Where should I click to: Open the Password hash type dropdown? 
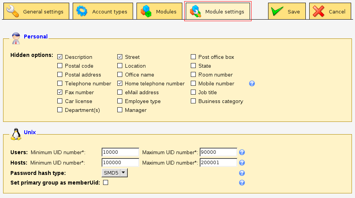(114, 173)
